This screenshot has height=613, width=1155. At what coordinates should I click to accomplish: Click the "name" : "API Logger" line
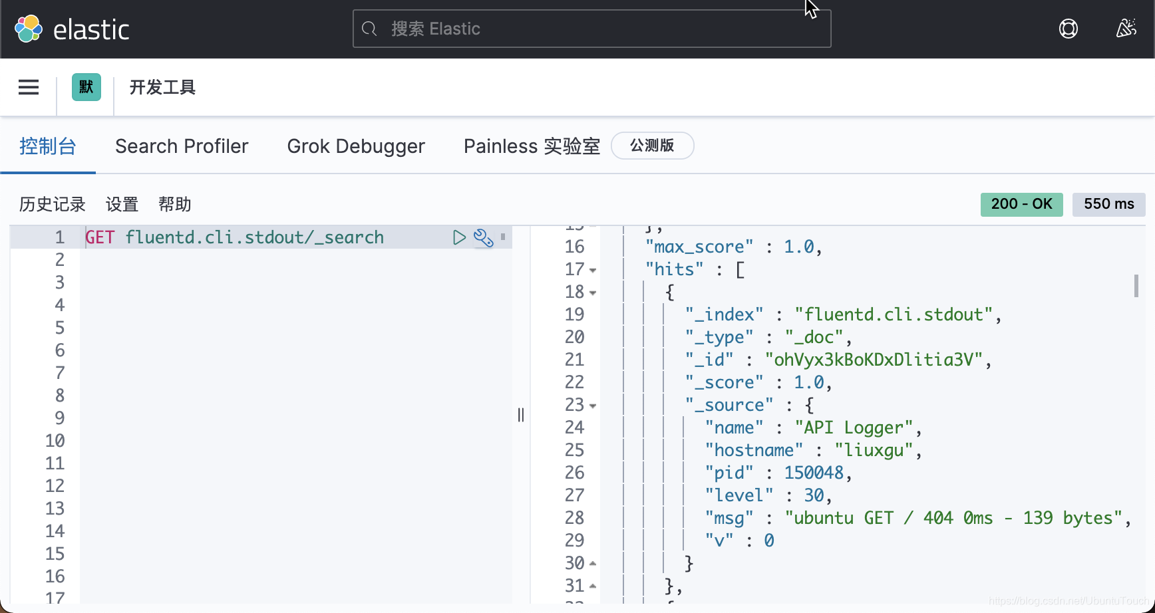point(813,428)
